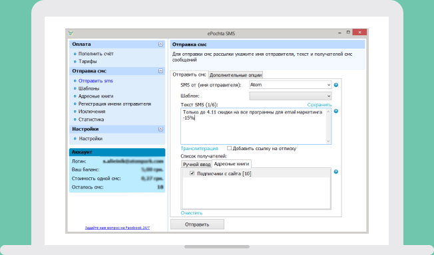Open Регистрация имени отправителя
Screen dimensions: 434x255
[x=114, y=104]
